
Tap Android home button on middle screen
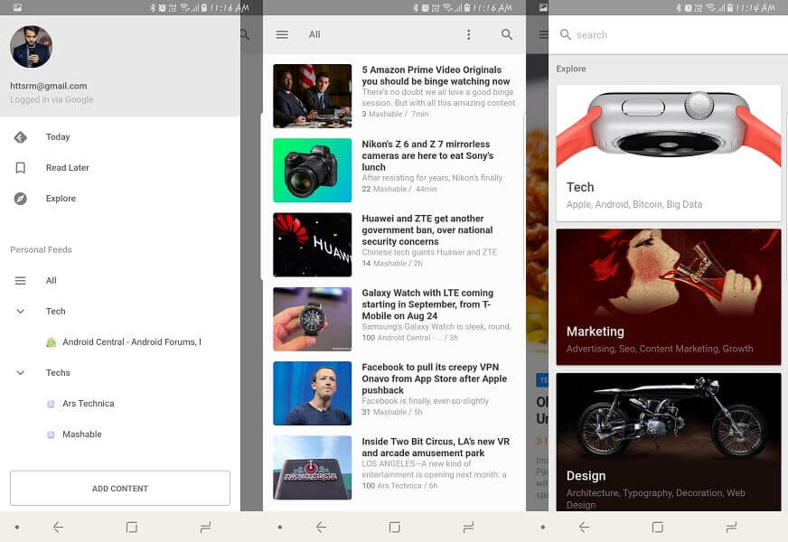(x=395, y=527)
